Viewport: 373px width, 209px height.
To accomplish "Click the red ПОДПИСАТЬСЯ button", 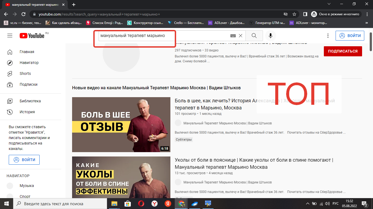I will coord(343,51).
